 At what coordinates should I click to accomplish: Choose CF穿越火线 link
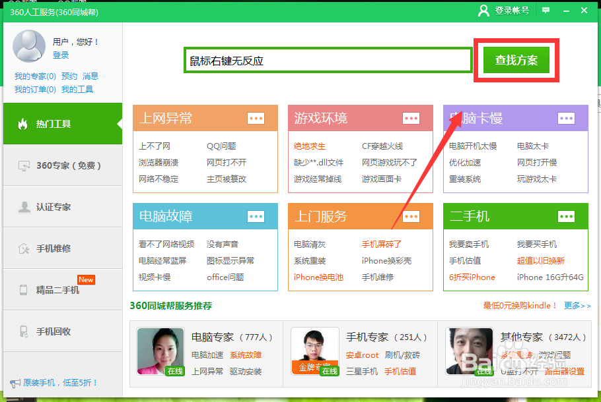tap(382, 146)
